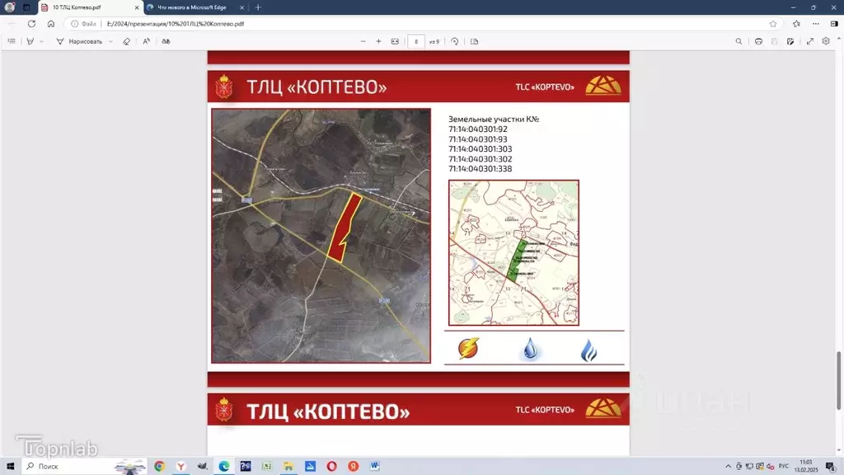Toggle the page view layout
Screen dimensions: 844x475
click(475, 41)
